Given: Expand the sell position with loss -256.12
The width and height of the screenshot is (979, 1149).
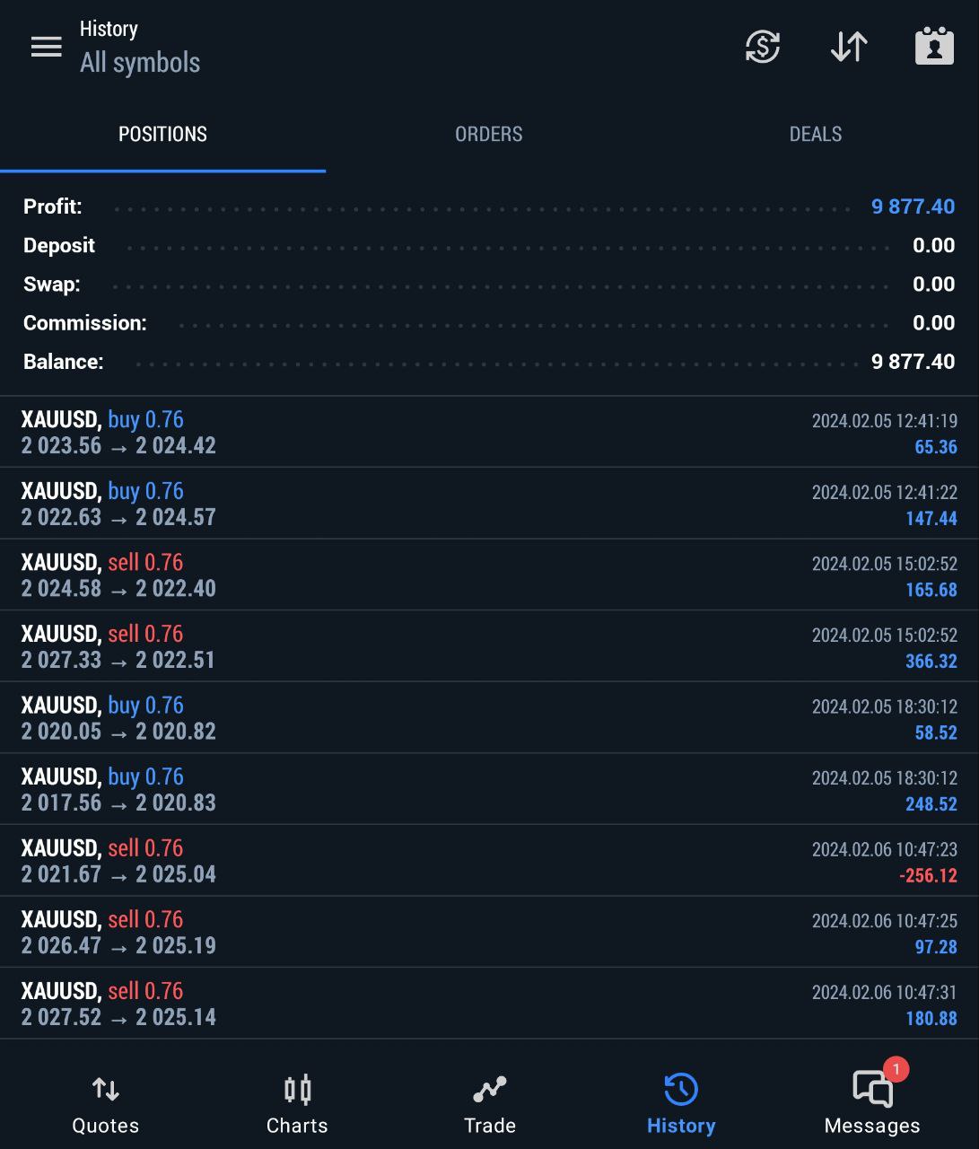Looking at the screenshot, I should coord(489,861).
